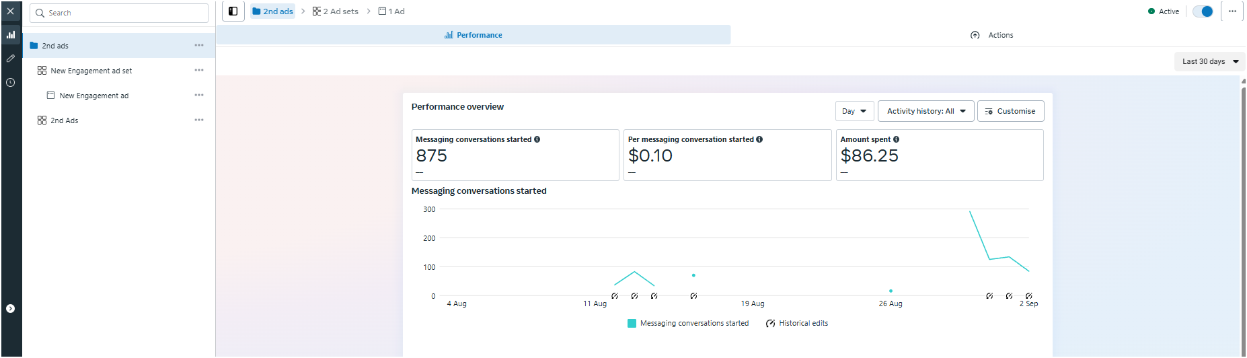Click the pencil edit icon in left rail

(x=10, y=59)
